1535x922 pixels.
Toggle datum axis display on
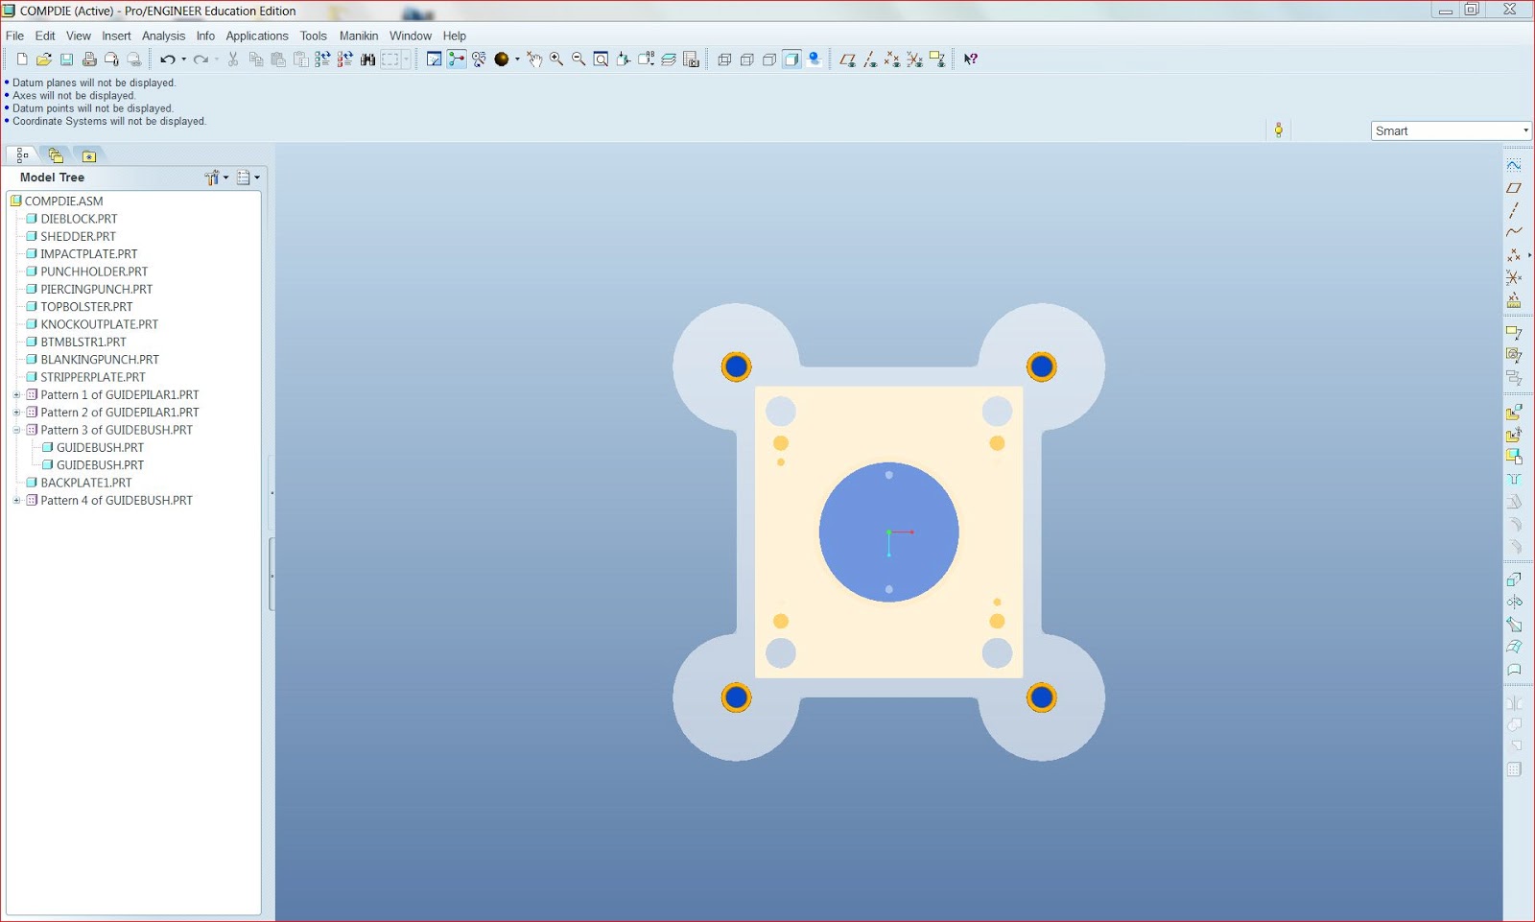869,59
